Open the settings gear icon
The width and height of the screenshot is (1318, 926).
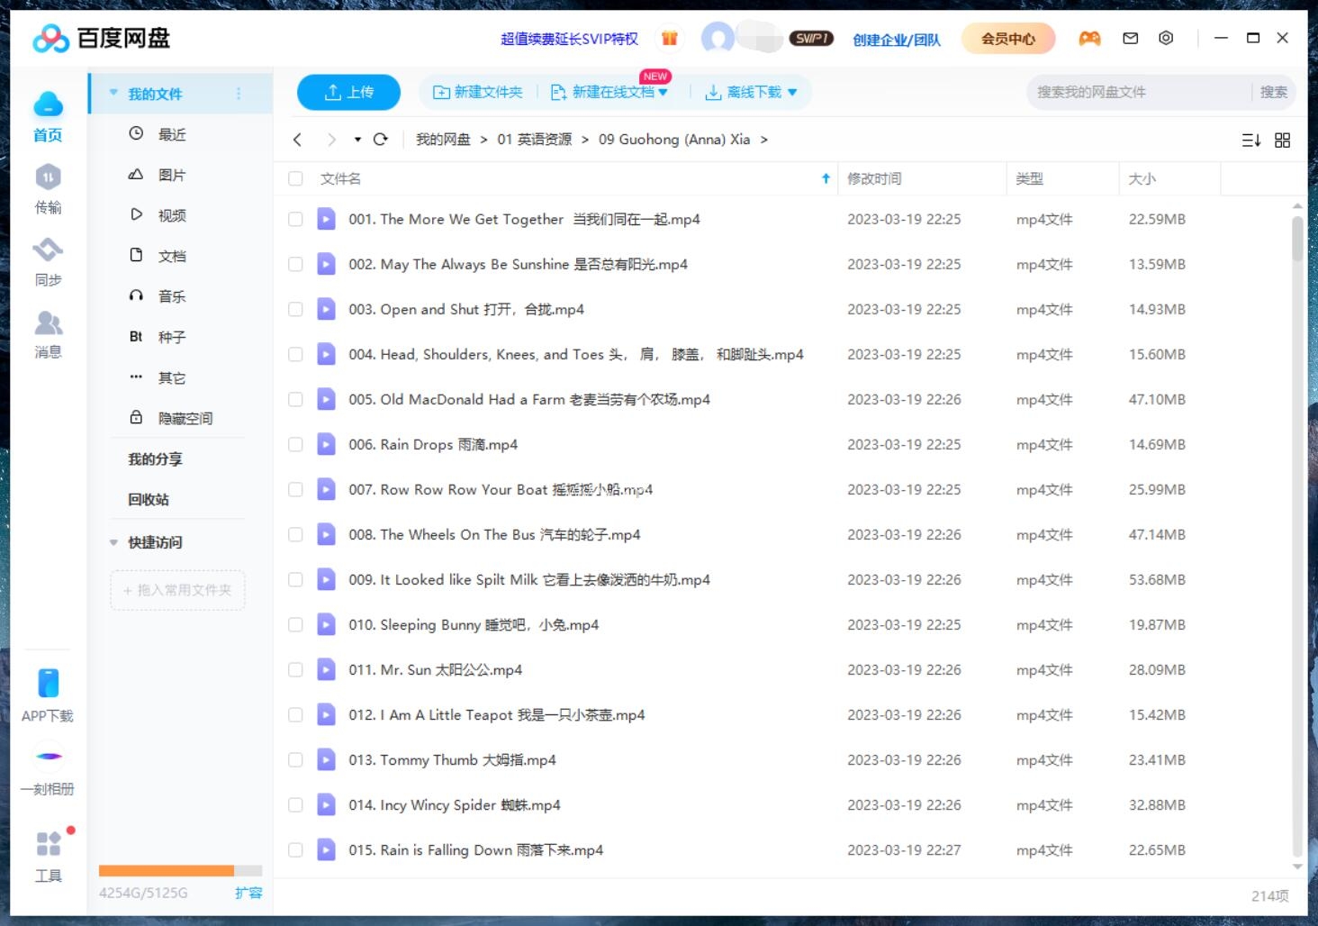(x=1166, y=38)
